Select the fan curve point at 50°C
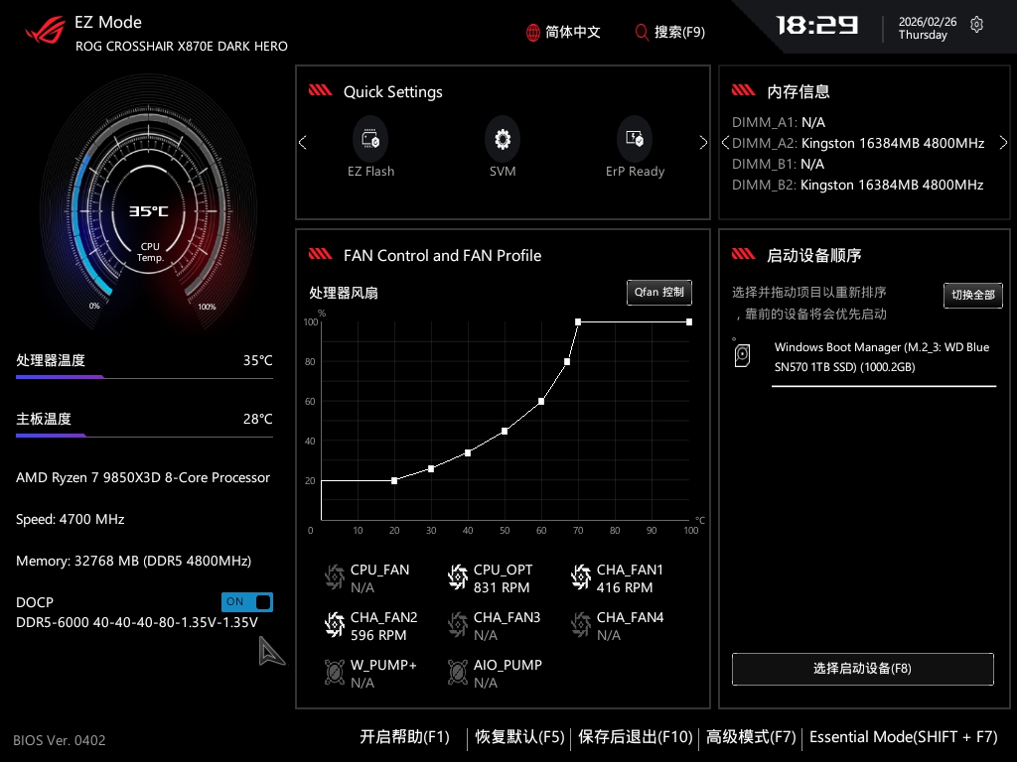The width and height of the screenshot is (1017, 762). (x=505, y=431)
